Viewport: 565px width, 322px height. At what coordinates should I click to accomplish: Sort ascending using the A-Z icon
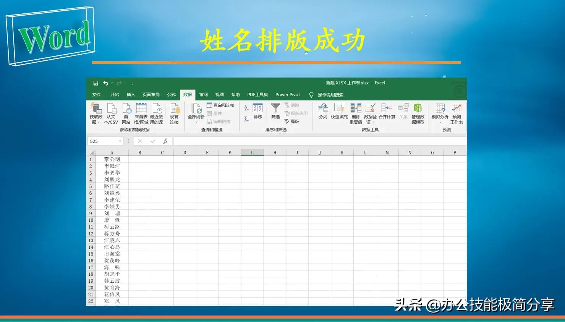coord(246,107)
